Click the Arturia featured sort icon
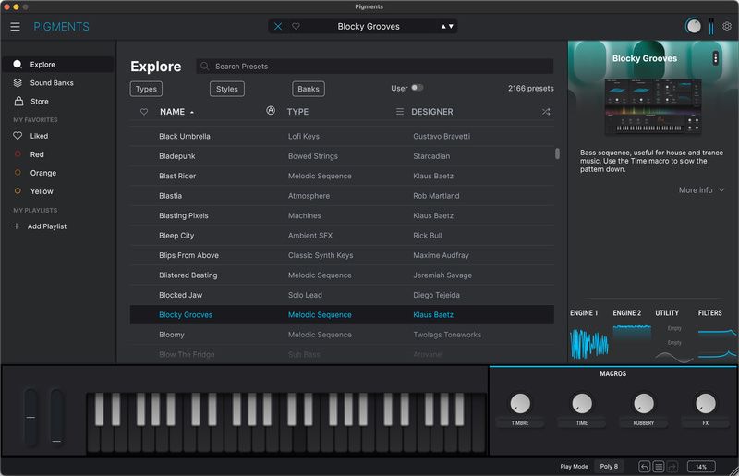The image size is (739, 476). (x=271, y=110)
